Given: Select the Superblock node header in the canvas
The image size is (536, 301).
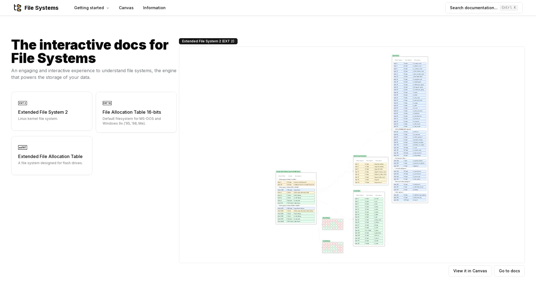Looking at the screenshot, I should 396,55.
